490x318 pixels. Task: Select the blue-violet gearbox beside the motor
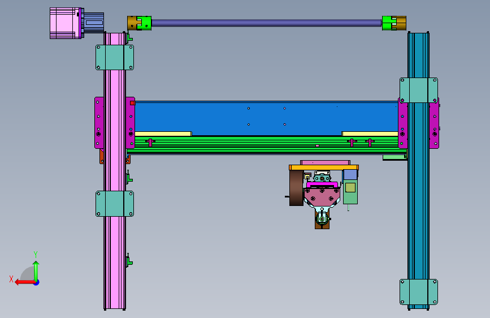coord(94,23)
